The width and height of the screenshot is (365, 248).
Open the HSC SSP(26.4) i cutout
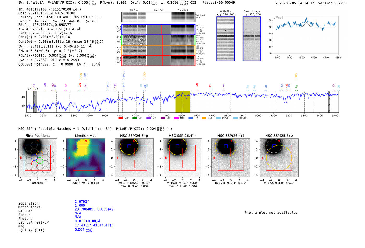point(231,158)
